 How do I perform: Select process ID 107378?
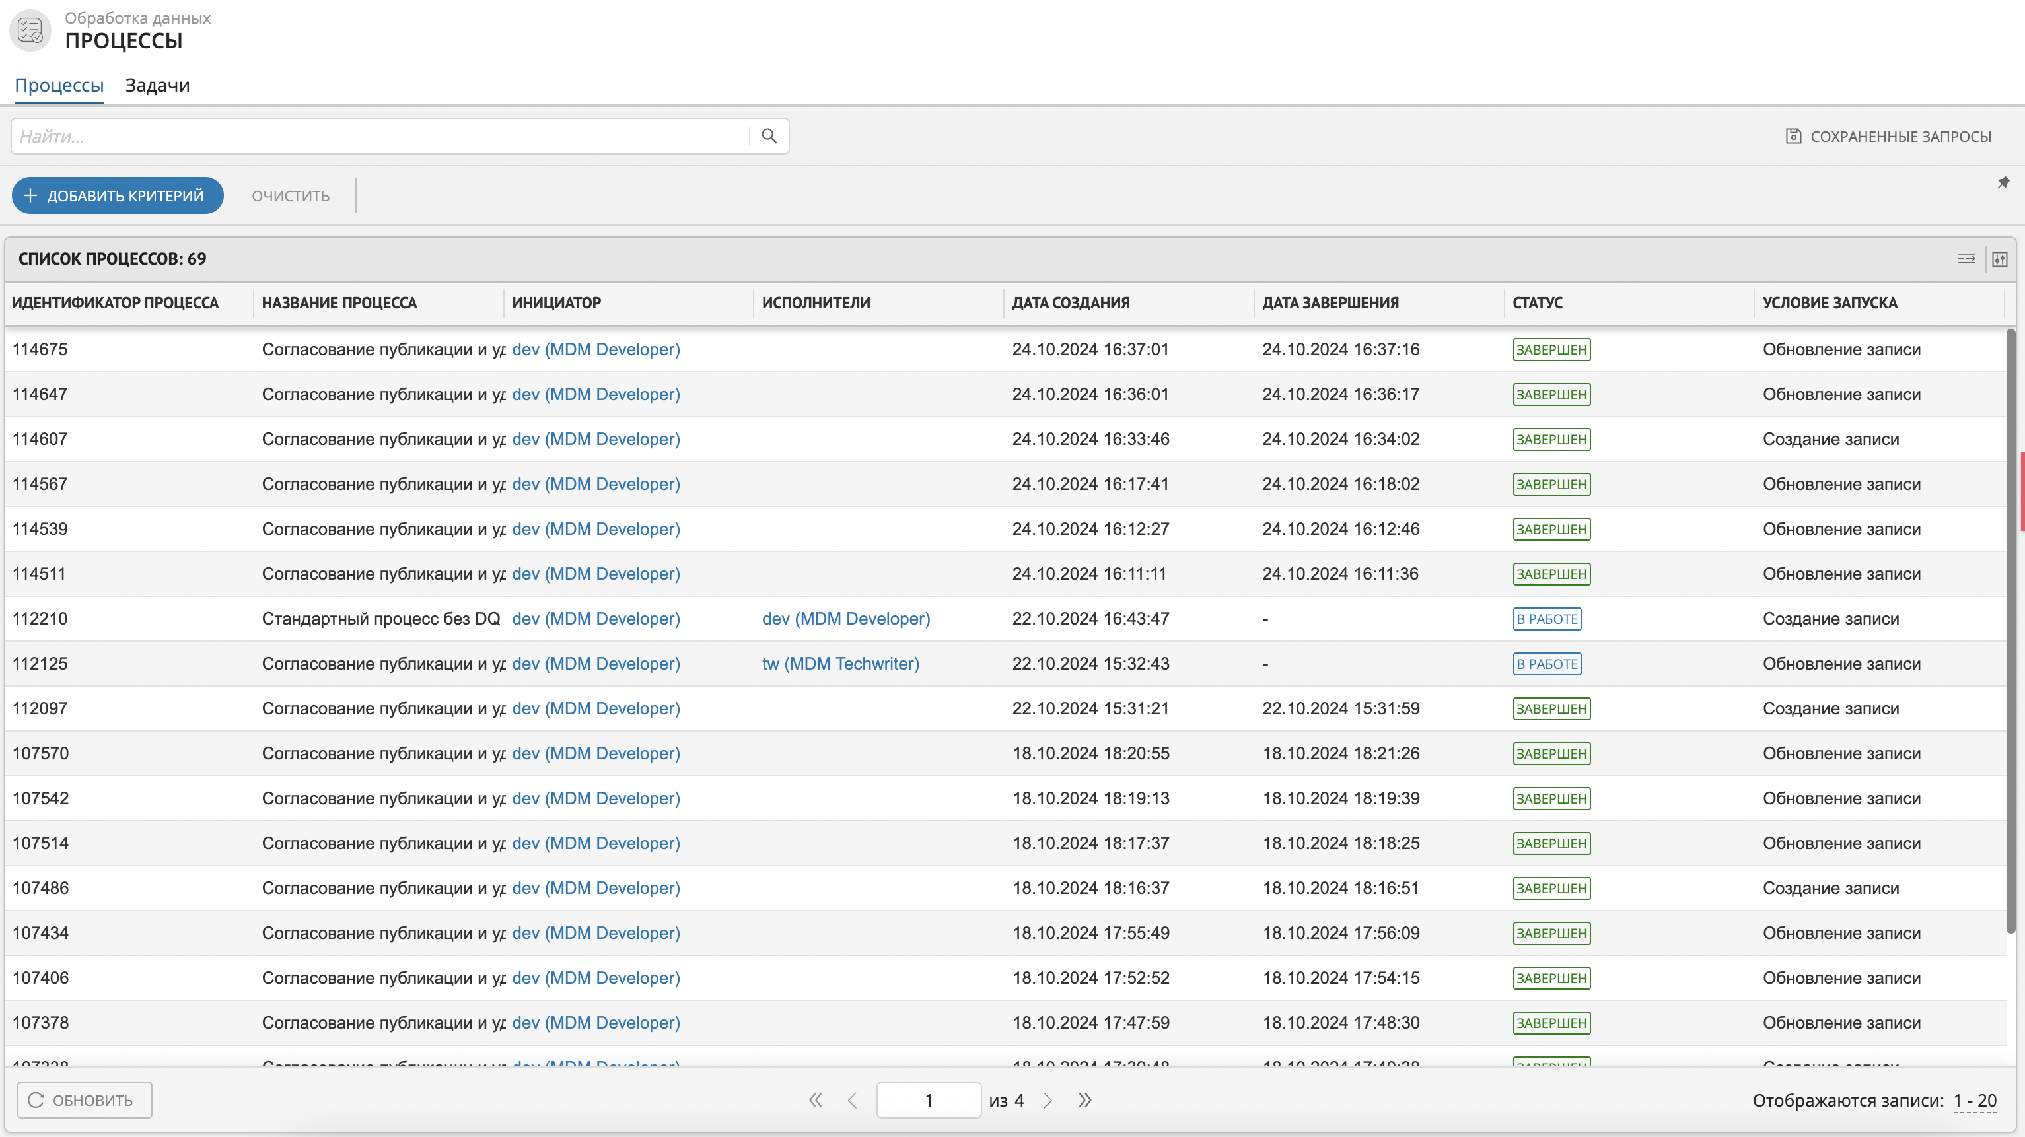tap(41, 1023)
